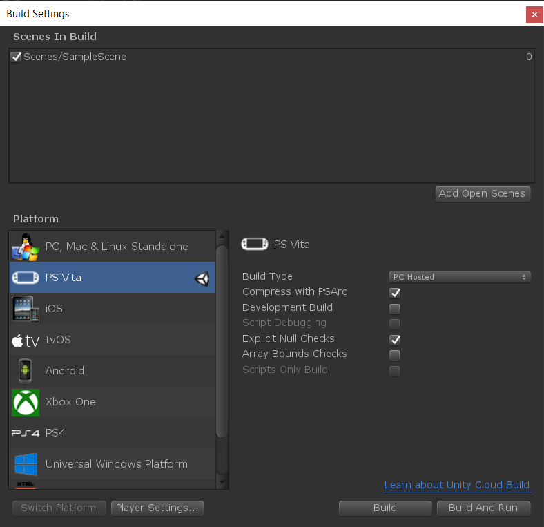Select the Android platform label

point(64,371)
